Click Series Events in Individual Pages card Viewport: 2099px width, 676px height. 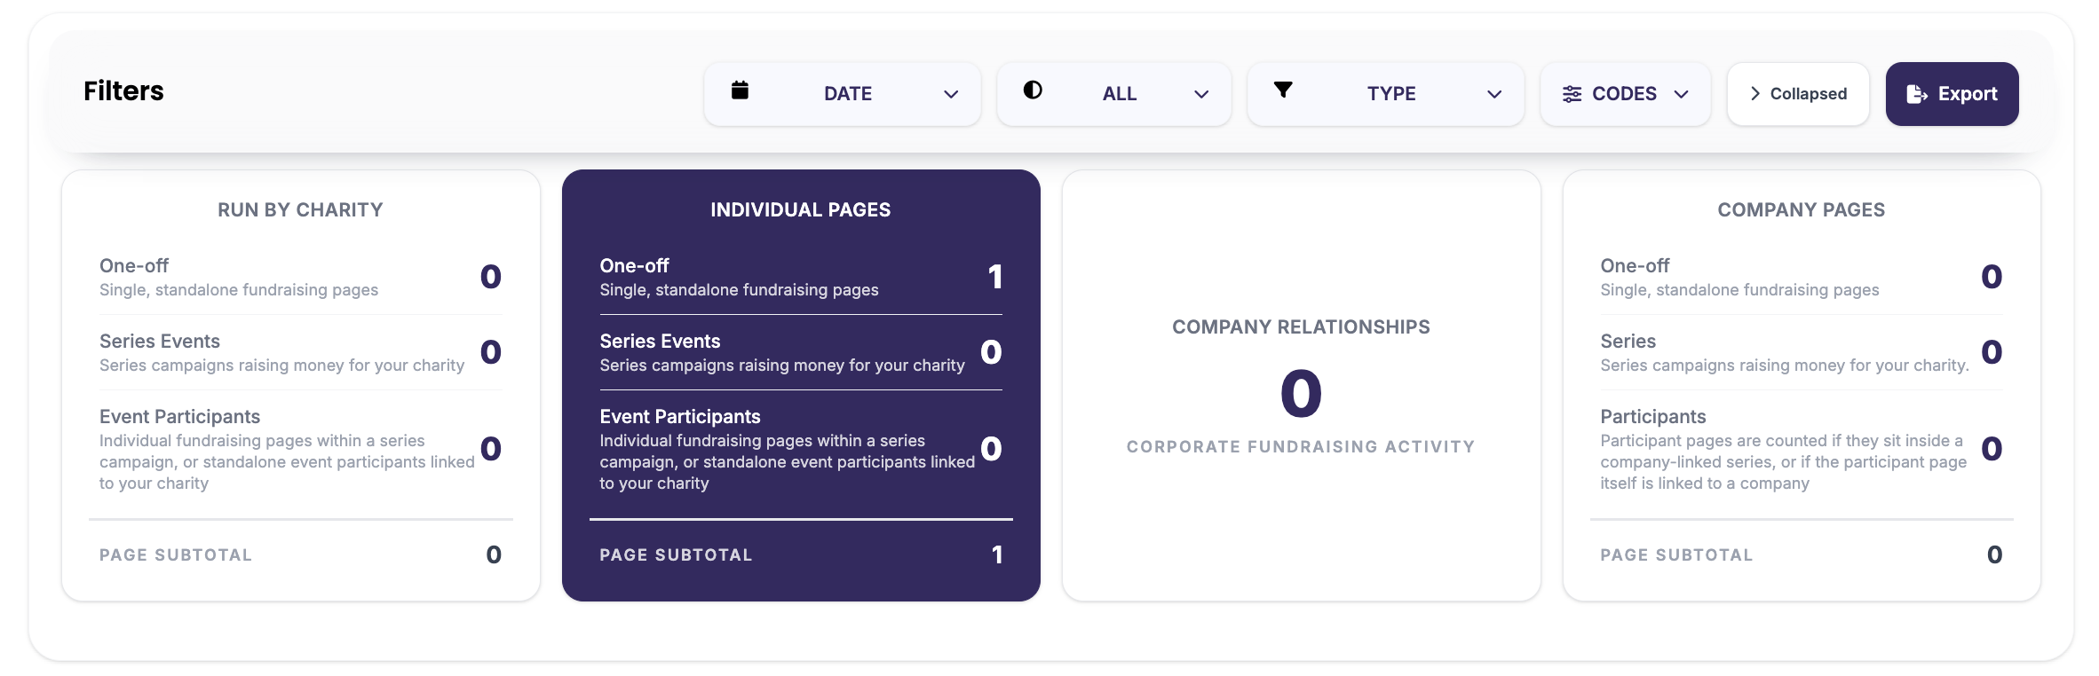coord(800,352)
